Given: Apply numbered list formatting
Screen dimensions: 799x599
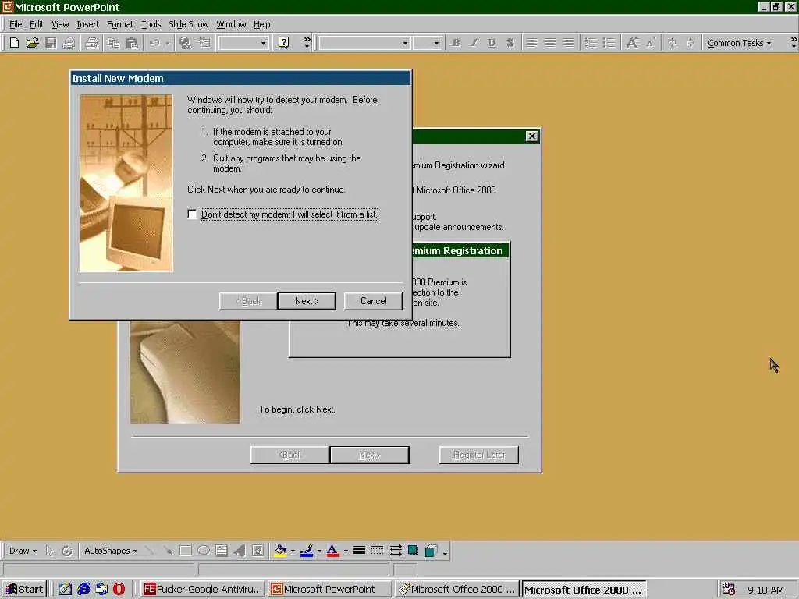Looking at the screenshot, I should (590, 43).
